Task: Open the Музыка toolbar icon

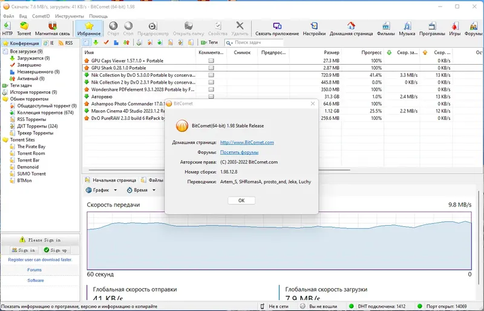Action: point(407,28)
